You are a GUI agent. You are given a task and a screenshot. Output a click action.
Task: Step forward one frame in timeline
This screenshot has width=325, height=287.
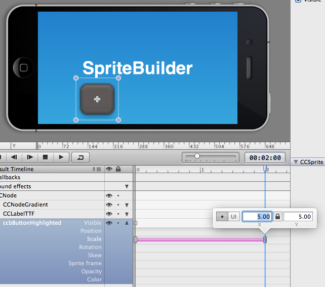pyautogui.click(x=30, y=157)
